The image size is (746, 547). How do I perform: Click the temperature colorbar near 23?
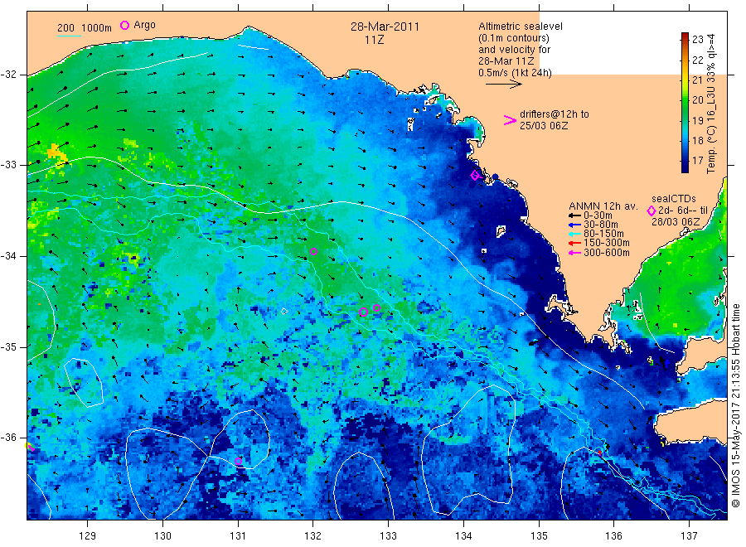(685, 38)
